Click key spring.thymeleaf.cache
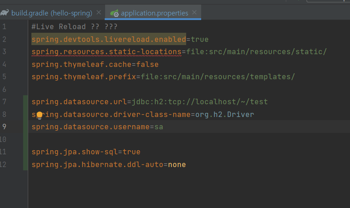Viewport: 350px width, 208px height. [x=81, y=65]
